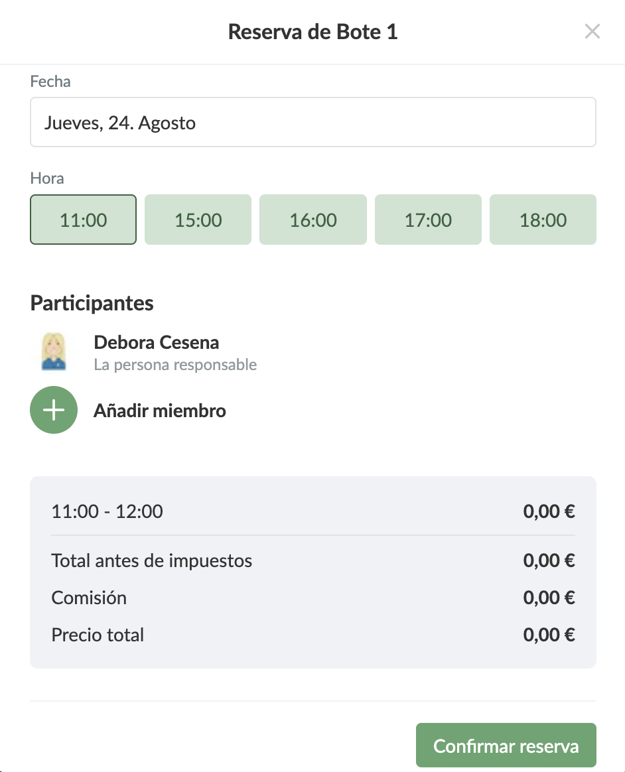Viewport: 625px width, 772px height.
Task: Click the 11:00 - 12:00 summary row
Action: [107, 511]
